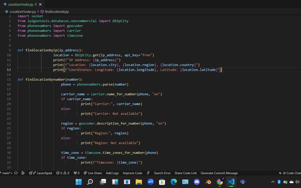This screenshot has height=188, width=301.
Task: Open the Windows Start menu
Action: pyautogui.click(x=79, y=182)
